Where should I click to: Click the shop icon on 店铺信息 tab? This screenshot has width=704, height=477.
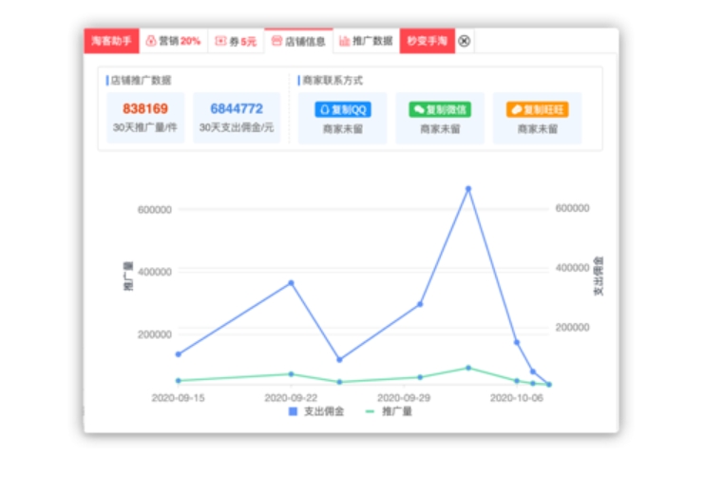276,41
